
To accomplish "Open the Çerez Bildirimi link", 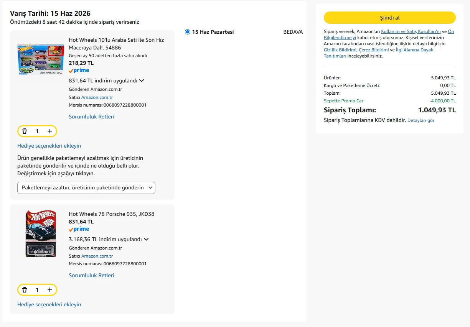I will tap(374, 50).
